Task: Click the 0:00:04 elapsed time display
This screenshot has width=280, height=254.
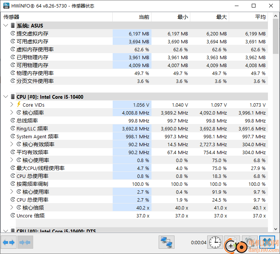Action: (199, 243)
